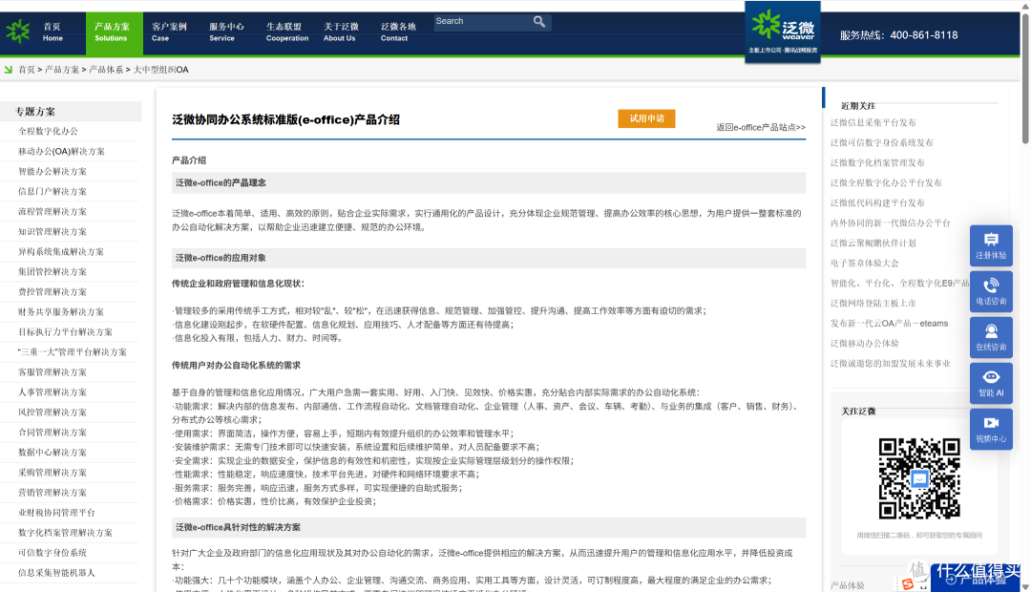Open 客服管理解决方案 in sidebar

click(x=53, y=372)
